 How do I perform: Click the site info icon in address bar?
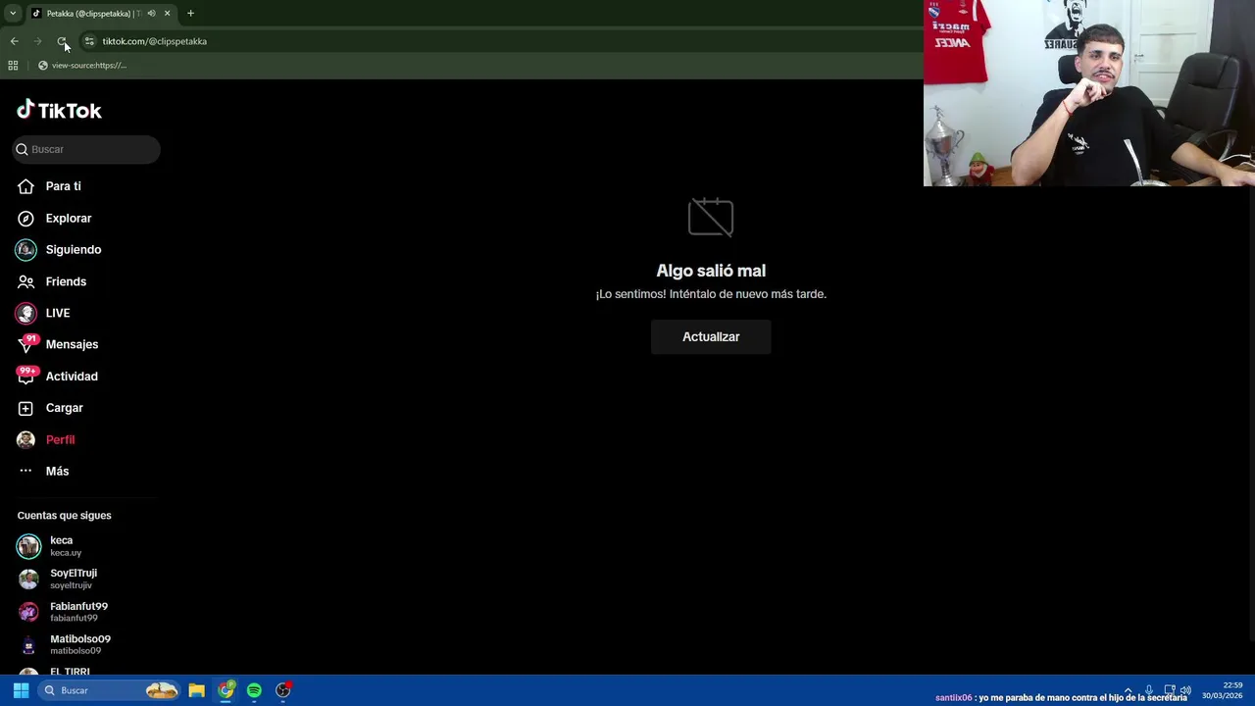[x=89, y=41]
